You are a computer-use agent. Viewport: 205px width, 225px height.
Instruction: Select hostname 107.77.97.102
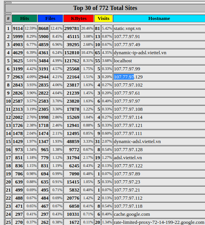click(128, 85)
